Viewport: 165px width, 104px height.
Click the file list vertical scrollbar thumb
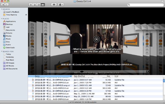(164, 81)
